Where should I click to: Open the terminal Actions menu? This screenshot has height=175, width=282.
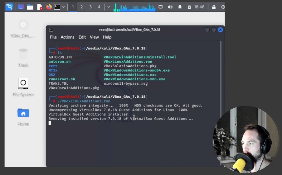point(67,37)
